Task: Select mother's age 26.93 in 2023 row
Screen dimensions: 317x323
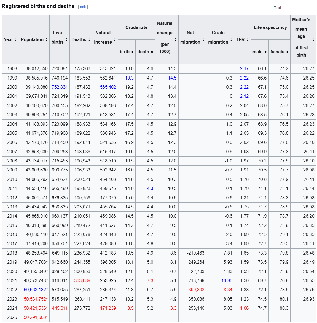Action: [309, 299]
